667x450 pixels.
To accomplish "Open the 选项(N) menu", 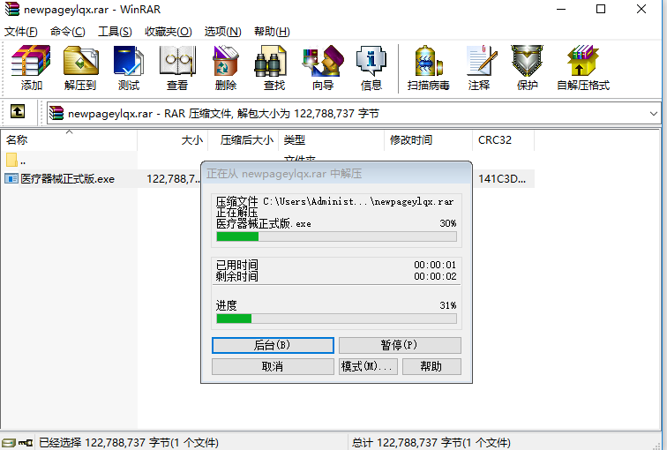I will point(222,32).
